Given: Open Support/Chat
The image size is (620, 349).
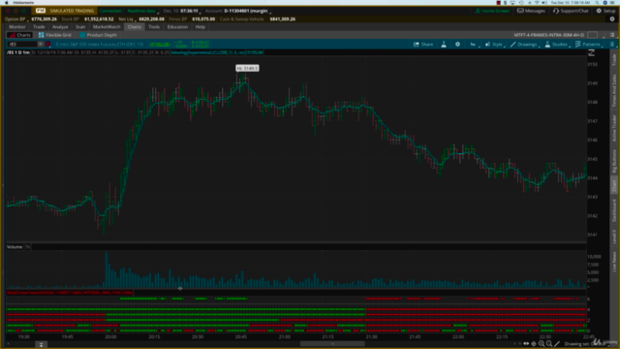Looking at the screenshot, I should [571, 11].
